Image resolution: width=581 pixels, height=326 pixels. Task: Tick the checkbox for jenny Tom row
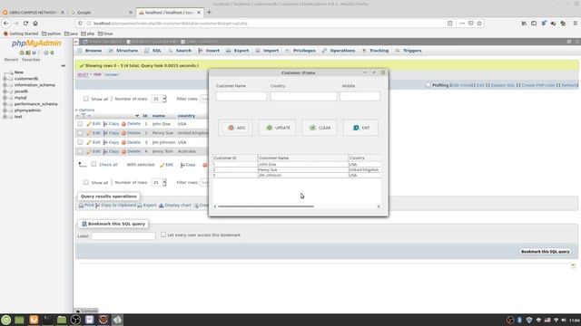click(x=80, y=151)
